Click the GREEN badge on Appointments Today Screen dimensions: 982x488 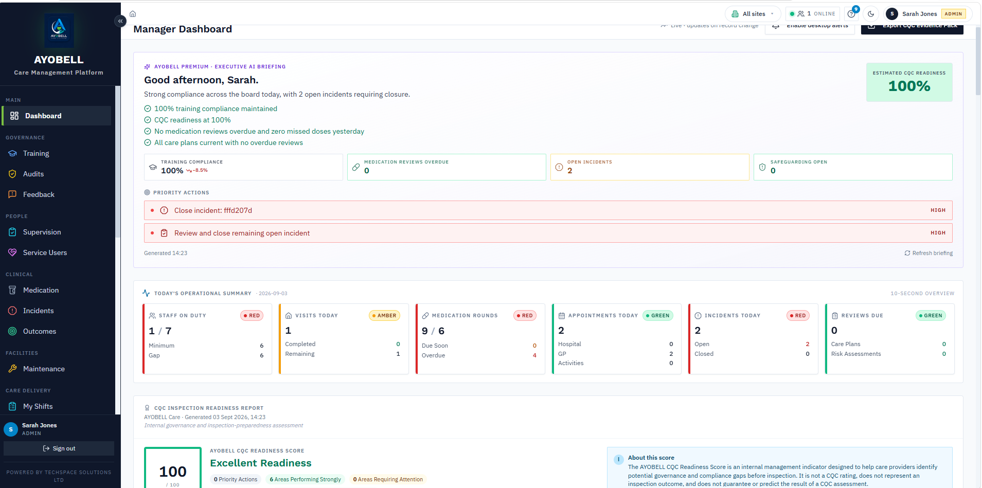(x=658, y=315)
